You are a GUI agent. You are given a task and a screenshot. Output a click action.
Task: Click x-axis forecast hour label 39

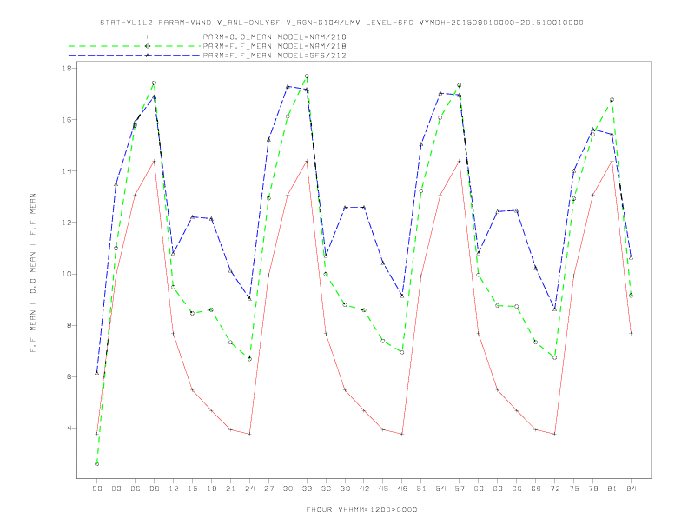coord(345,489)
